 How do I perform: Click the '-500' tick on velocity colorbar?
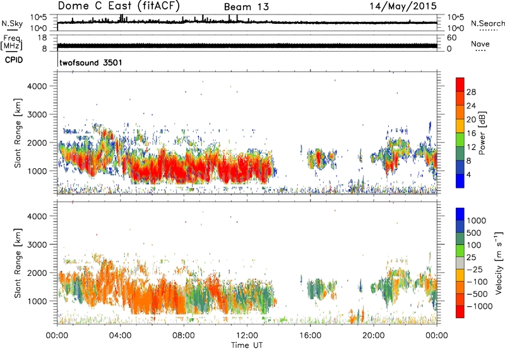(x=477, y=294)
